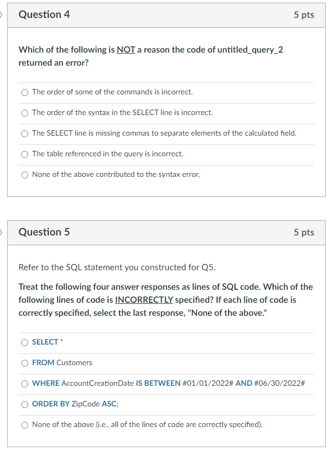Select the "ORDER BY ZipCode ASC;" option

coord(24,404)
